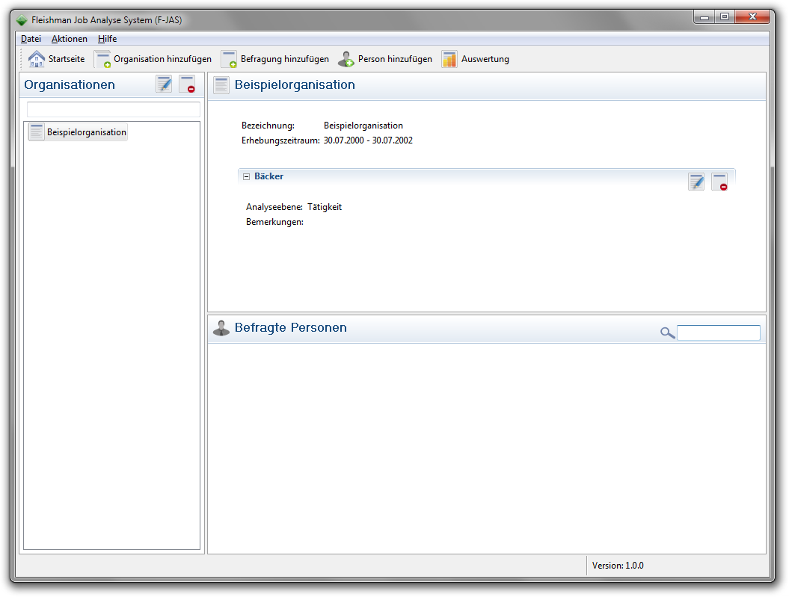This screenshot has width=789, height=597.
Task: Go to Startseite via home icon
Action: [36, 59]
